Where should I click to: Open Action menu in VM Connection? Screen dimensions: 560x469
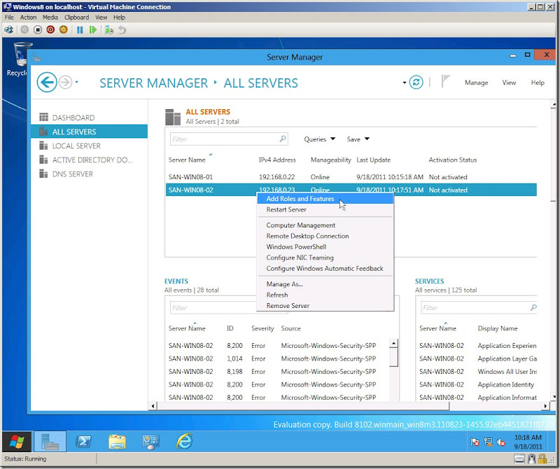coord(28,17)
